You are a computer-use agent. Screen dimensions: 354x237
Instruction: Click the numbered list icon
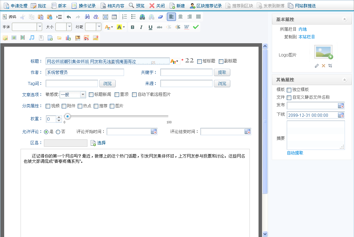pos(125,17)
